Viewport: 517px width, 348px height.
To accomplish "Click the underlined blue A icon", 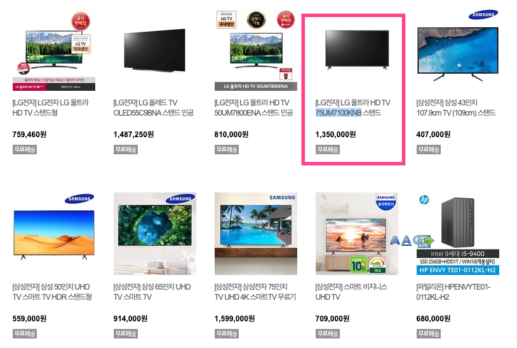I will (406, 240).
